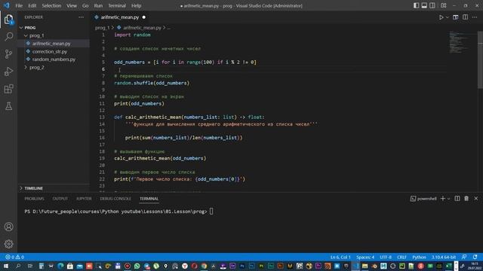Open the terminal launch profile dropdown
The image size is (483, 271).
pyautogui.click(x=449, y=199)
